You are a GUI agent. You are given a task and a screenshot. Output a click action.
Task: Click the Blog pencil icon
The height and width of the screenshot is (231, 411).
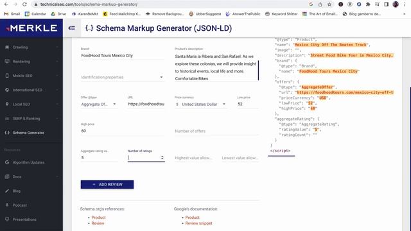tap(7, 191)
